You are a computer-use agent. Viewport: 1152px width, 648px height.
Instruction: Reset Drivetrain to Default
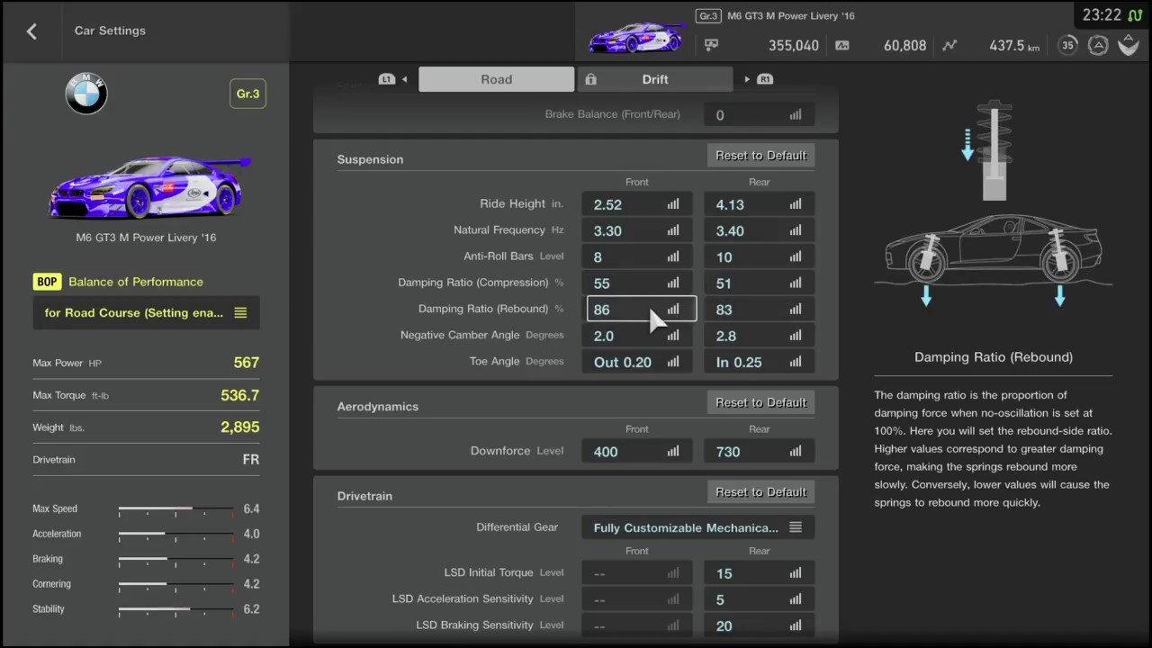[760, 492]
